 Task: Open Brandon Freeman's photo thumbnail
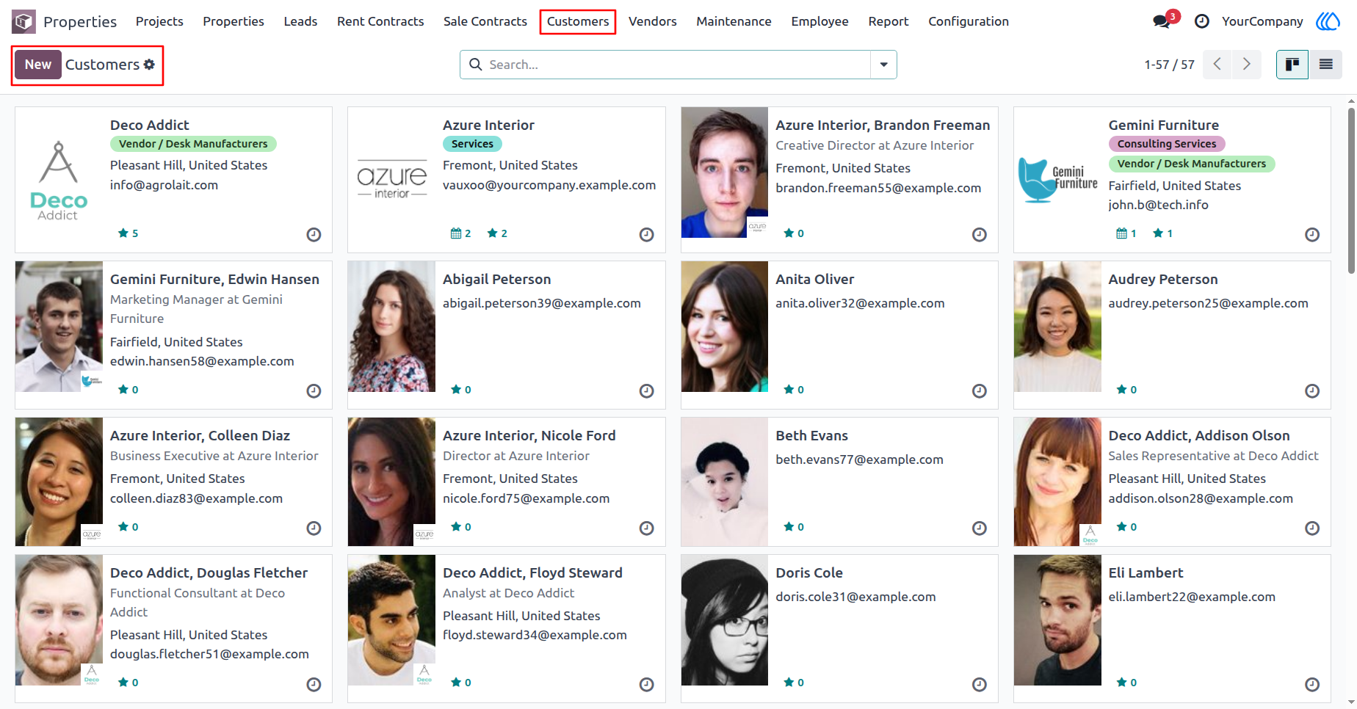click(725, 172)
